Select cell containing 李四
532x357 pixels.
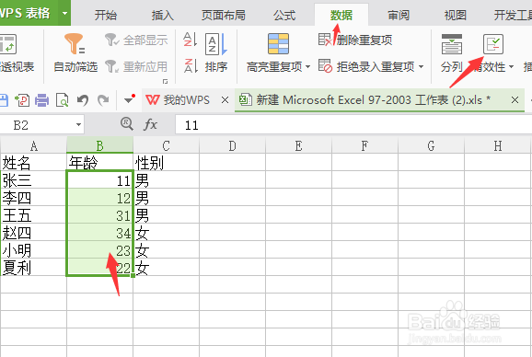[x=33, y=198]
